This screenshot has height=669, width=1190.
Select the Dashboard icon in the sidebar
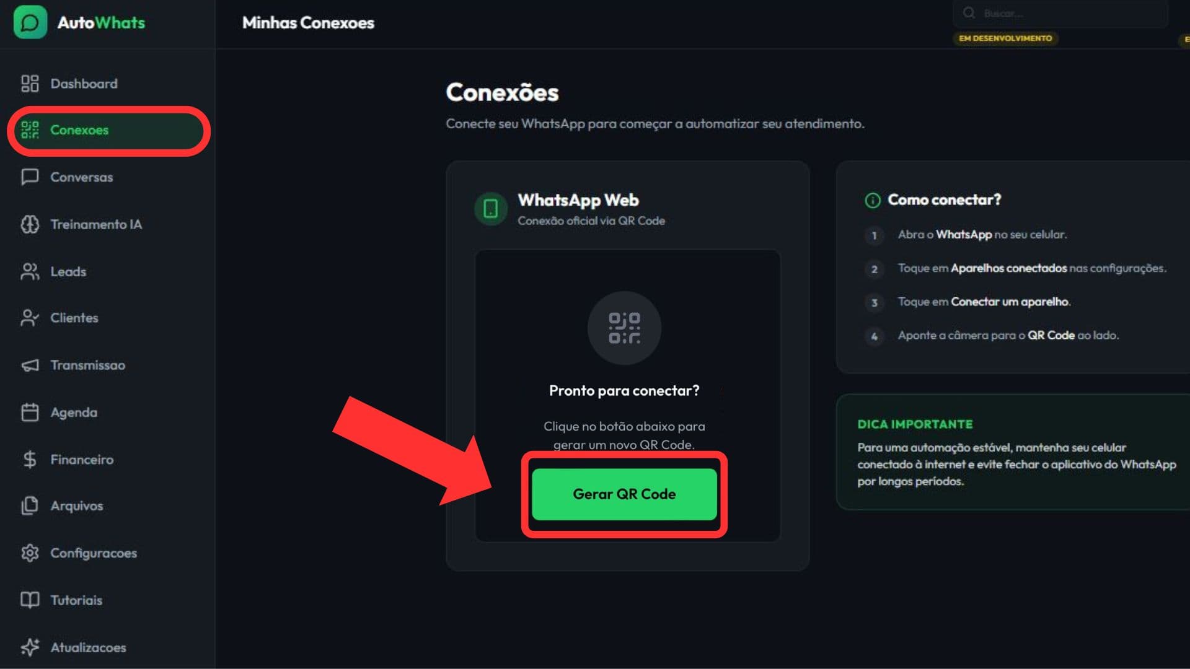(x=30, y=83)
